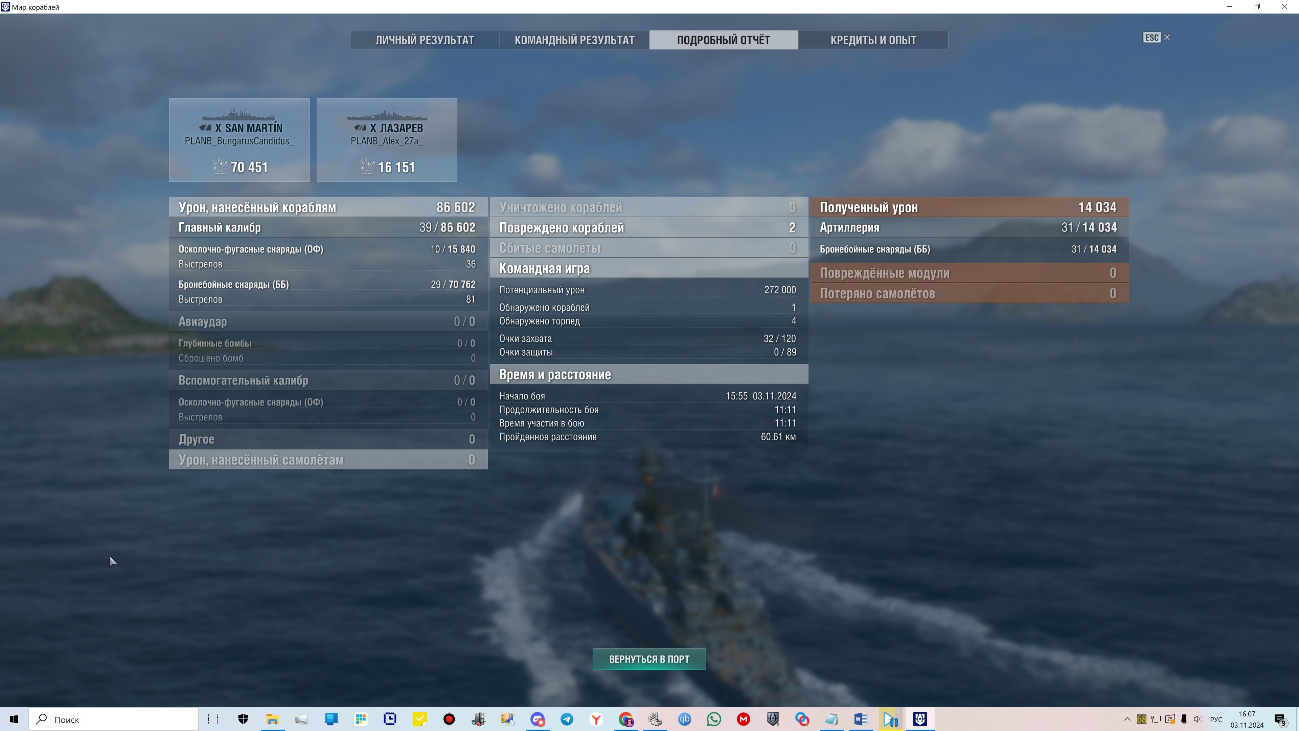Open the blue calendar-clock app in taskbar
Image resolution: width=1299 pixels, height=731 pixels.
pos(390,719)
